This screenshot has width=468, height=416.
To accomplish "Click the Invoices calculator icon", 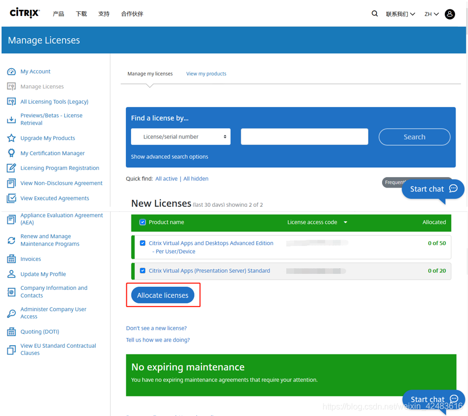I will (11, 259).
